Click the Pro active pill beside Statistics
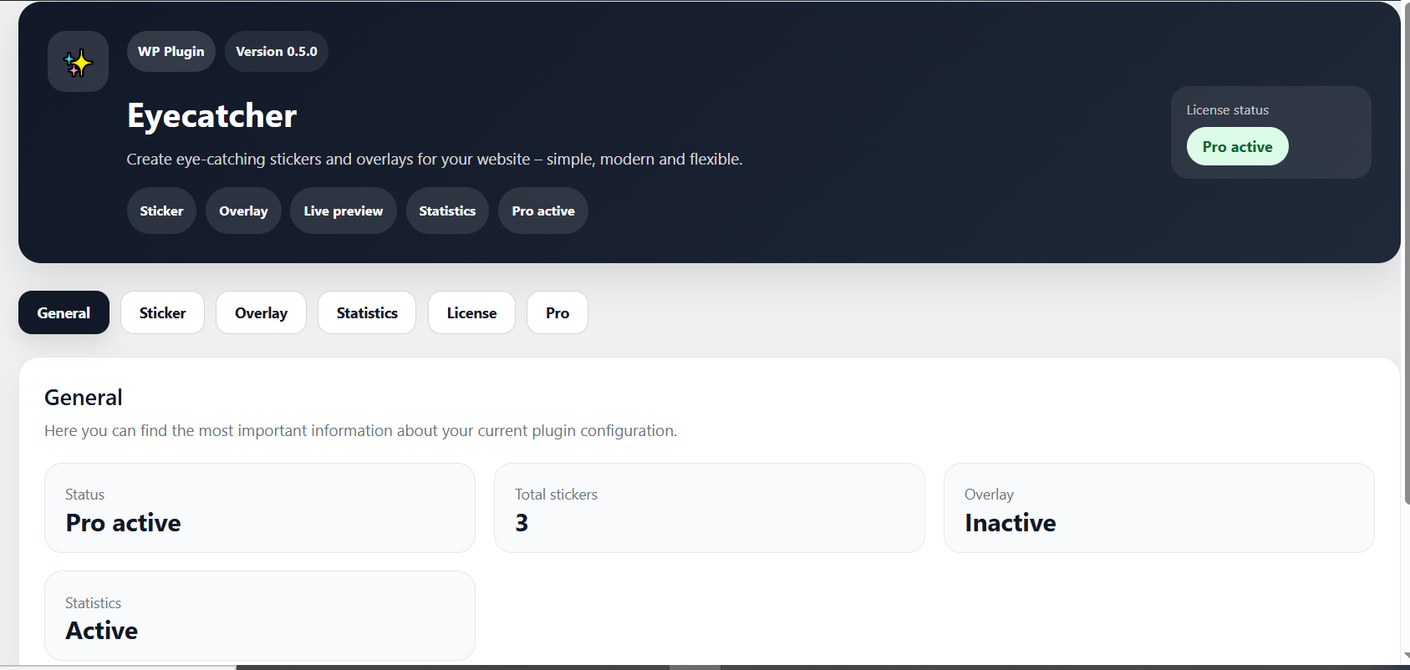 542,211
